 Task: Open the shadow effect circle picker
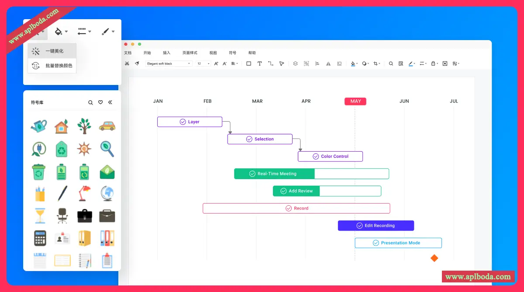tap(365, 64)
